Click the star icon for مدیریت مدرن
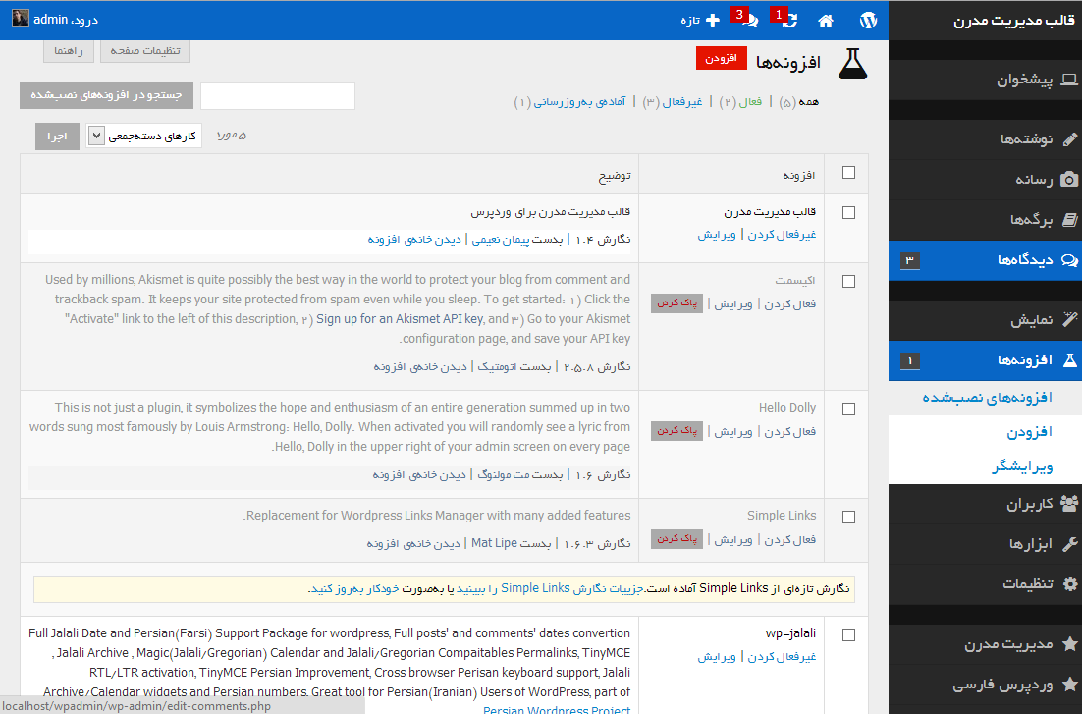 [1069, 644]
